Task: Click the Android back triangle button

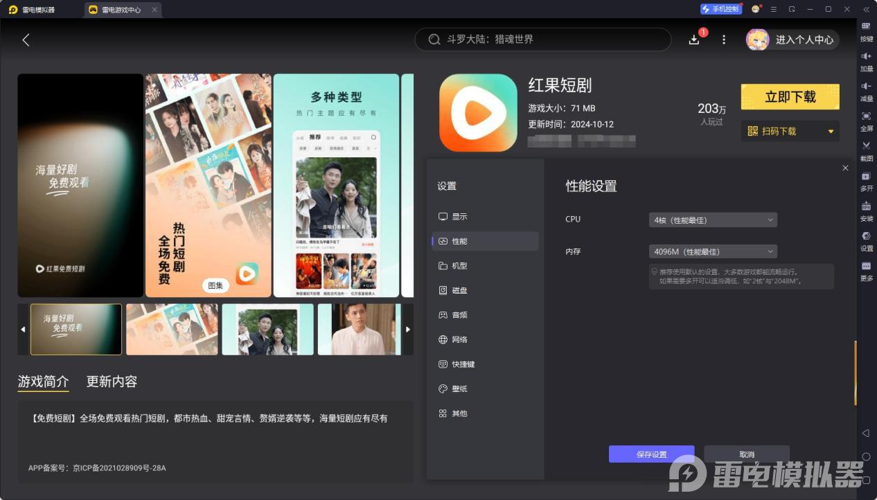Action: 866,433
